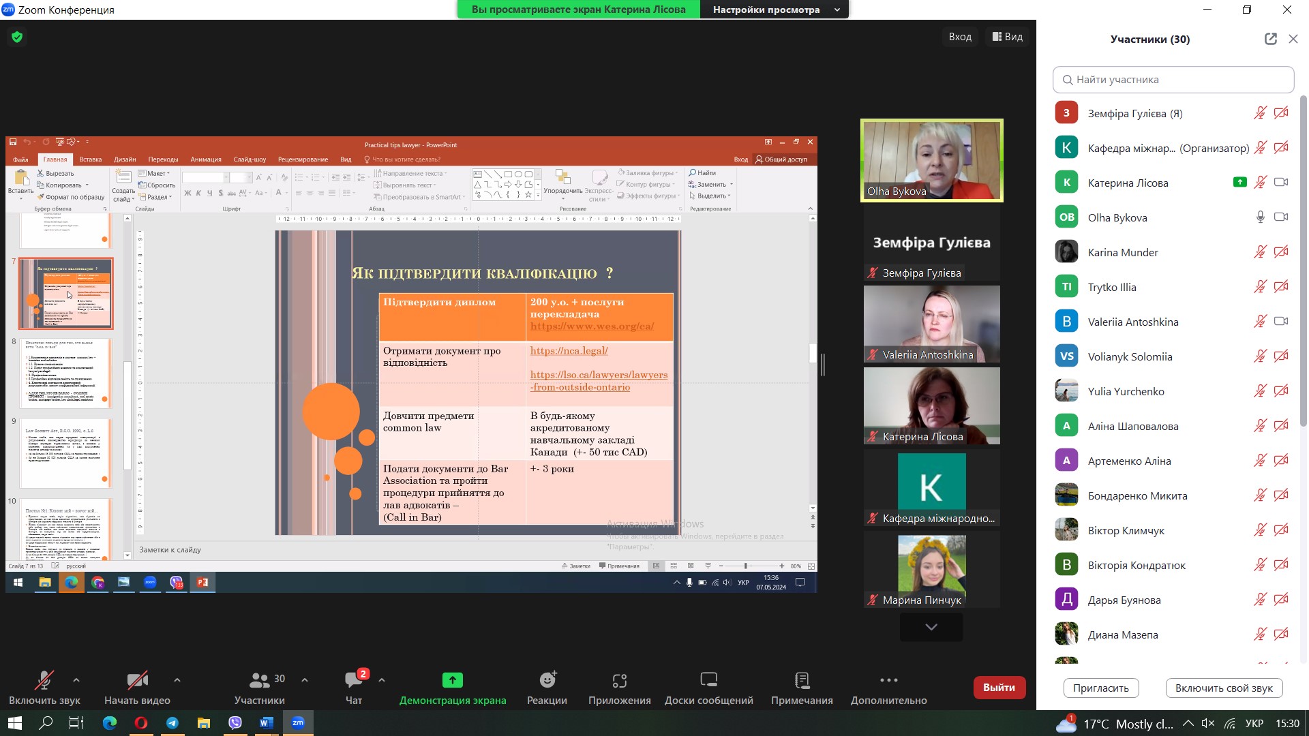Toggle Karina Munder's muted microphone icon
This screenshot has width=1309, height=736.
tap(1260, 251)
